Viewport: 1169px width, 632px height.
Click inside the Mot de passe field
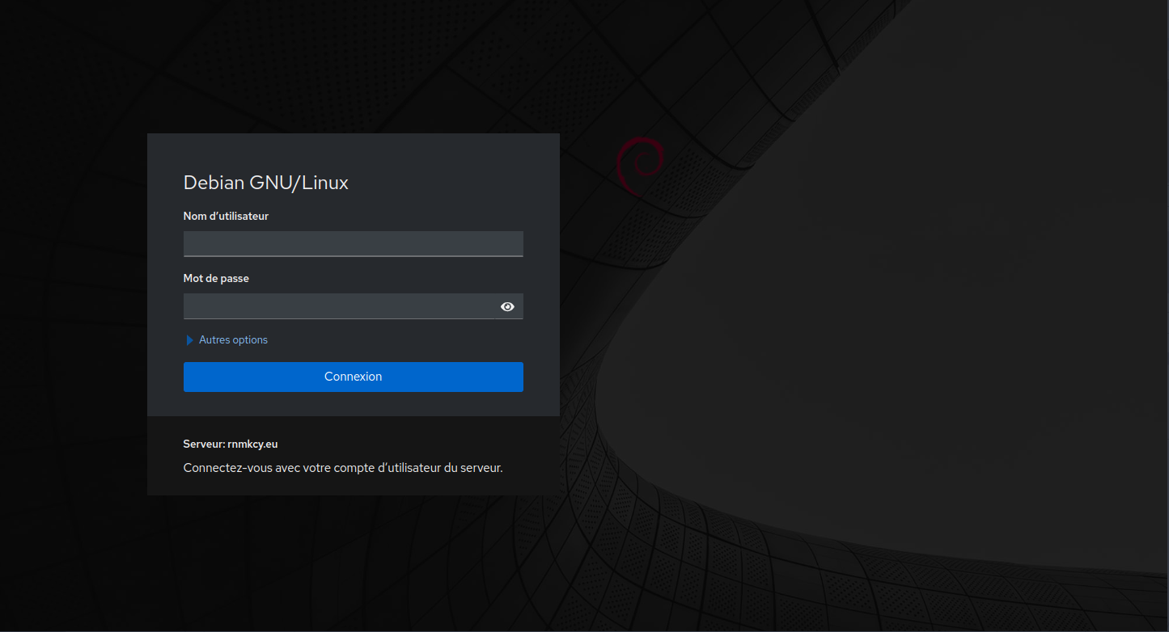point(338,306)
